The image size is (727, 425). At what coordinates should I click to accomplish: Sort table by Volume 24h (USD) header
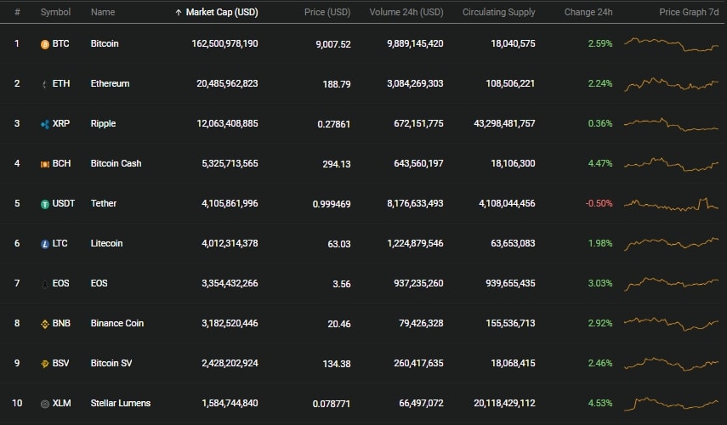point(406,12)
